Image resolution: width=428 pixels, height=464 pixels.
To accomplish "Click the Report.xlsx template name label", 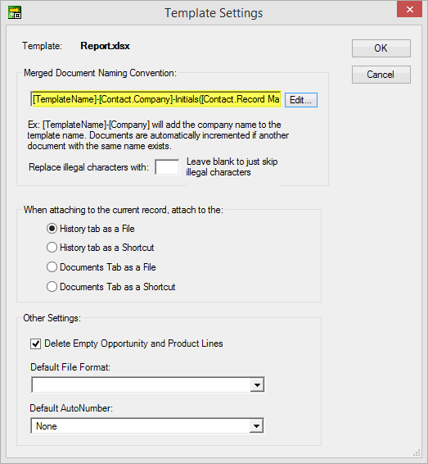I will pyautogui.click(x=105, y=46).
